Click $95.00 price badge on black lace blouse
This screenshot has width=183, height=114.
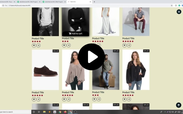click(x=146, y=51)
